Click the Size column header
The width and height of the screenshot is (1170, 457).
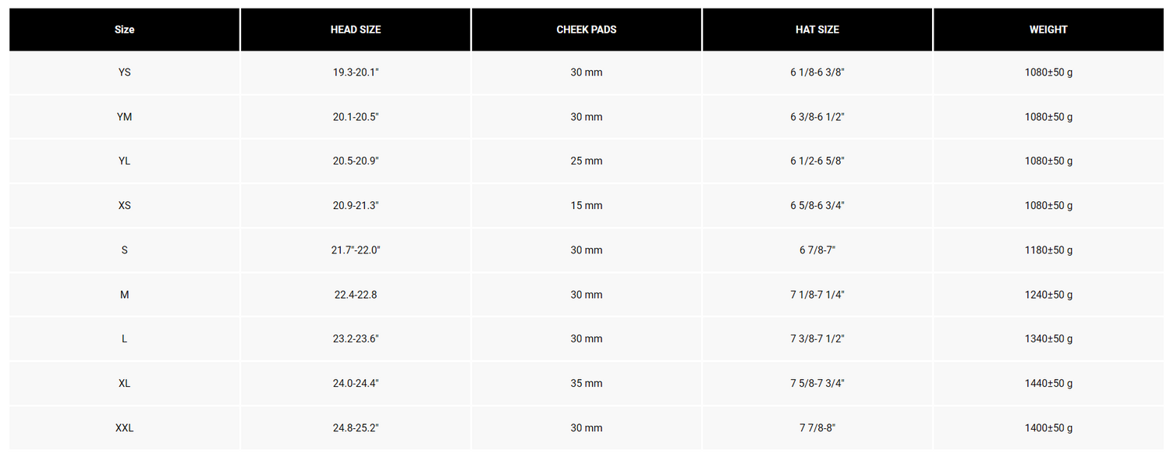click(x=124, y=30)
